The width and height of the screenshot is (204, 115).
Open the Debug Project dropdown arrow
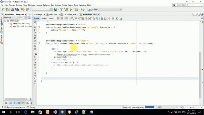click(80, 9)
